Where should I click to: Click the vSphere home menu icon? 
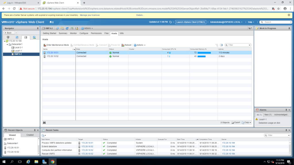[x=52, y=22]
